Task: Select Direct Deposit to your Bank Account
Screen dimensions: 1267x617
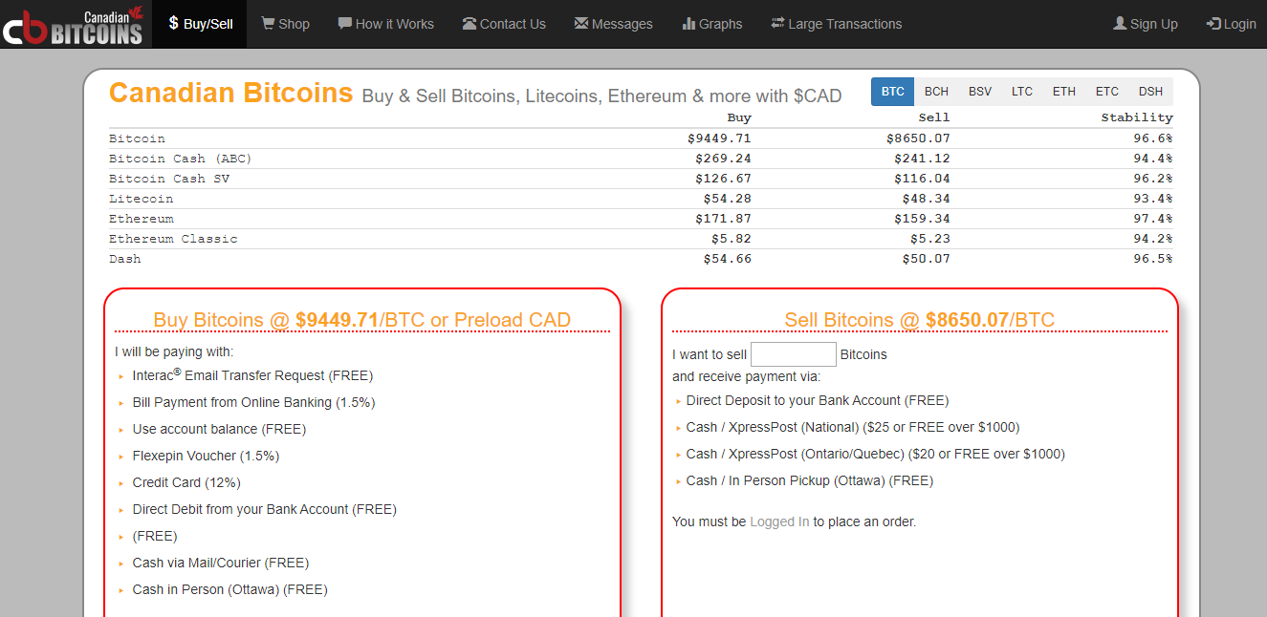Action: 818,400
